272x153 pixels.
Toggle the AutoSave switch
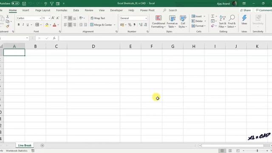click(15, 3)
